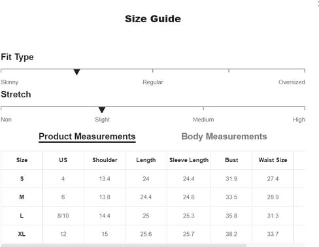The width and height of the screenshot is (319, 247).
Task: Click the Bust column header
Action: [231, 160]
